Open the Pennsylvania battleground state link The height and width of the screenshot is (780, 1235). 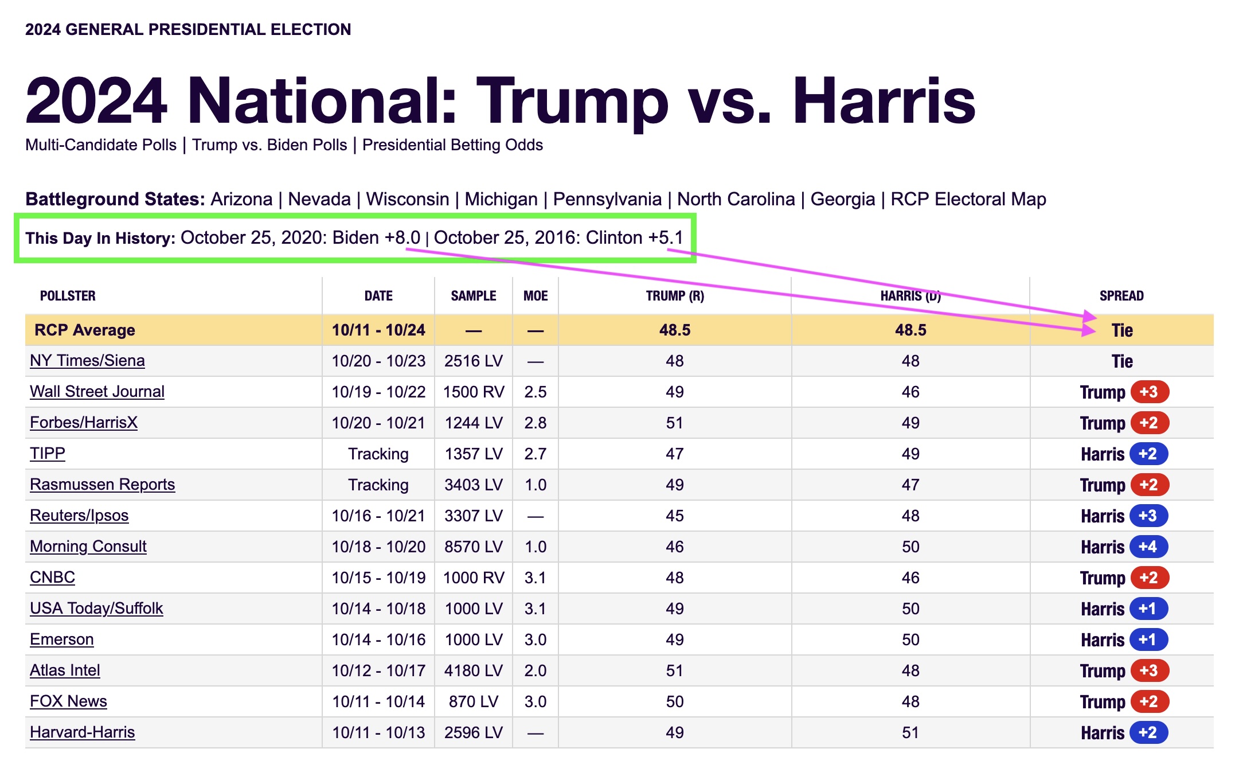(x=607, y=199)
